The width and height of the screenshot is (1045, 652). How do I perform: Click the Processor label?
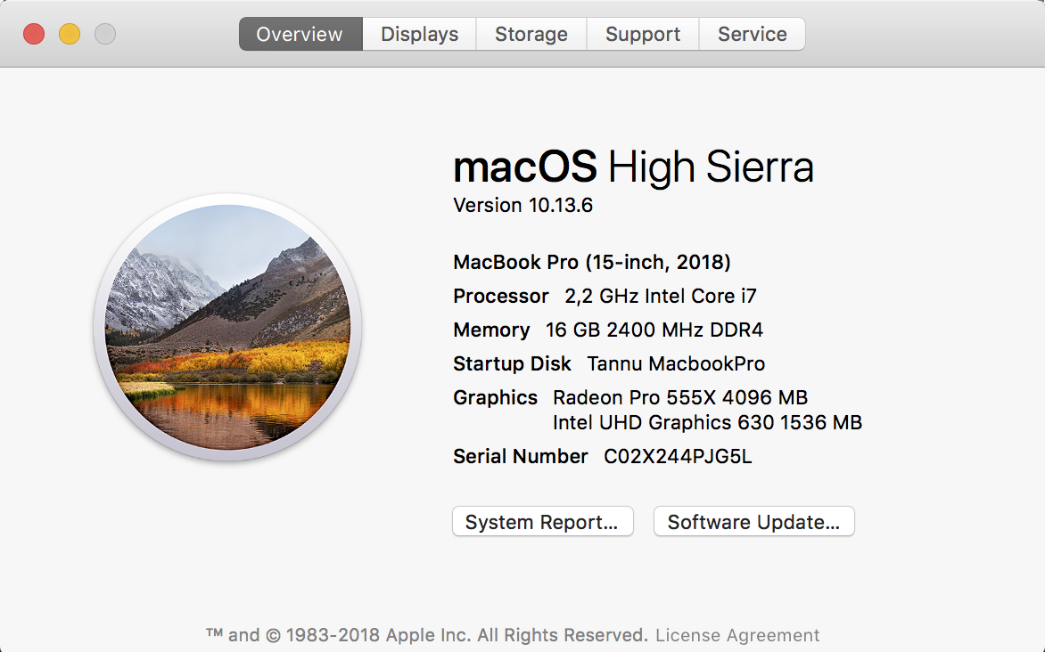501,297
